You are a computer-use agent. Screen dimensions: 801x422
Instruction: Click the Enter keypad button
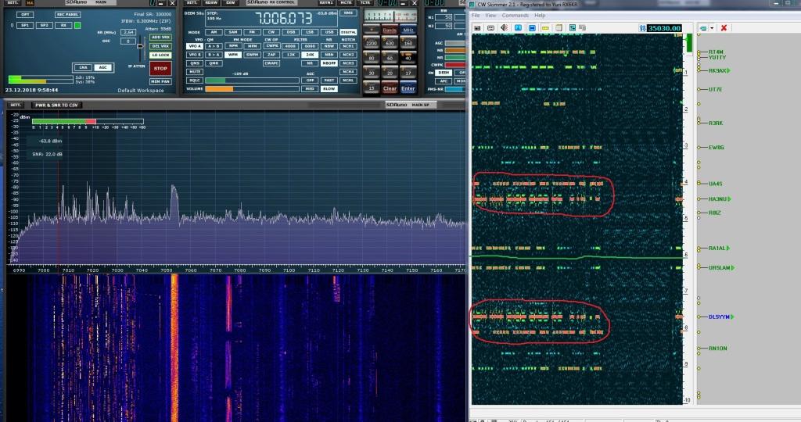(408, 88)
